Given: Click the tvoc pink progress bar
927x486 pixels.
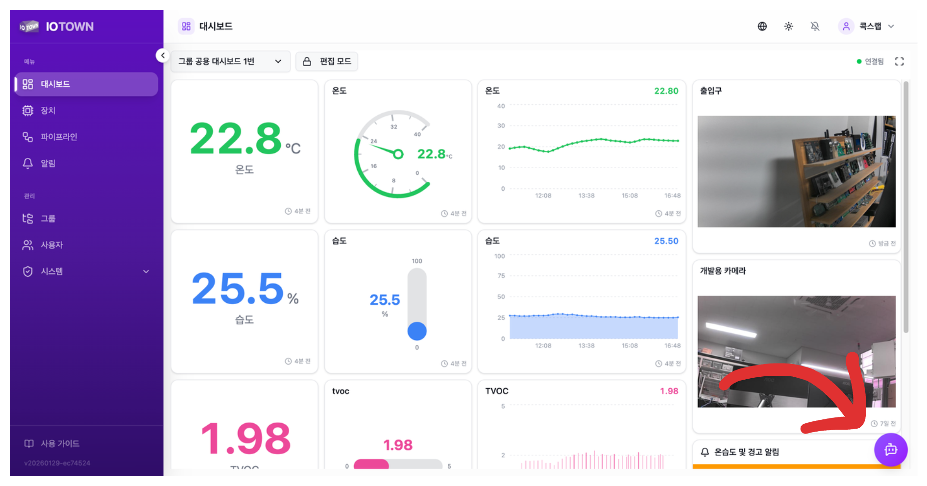Looking at the screenshot, I should (x=398, y=465).
